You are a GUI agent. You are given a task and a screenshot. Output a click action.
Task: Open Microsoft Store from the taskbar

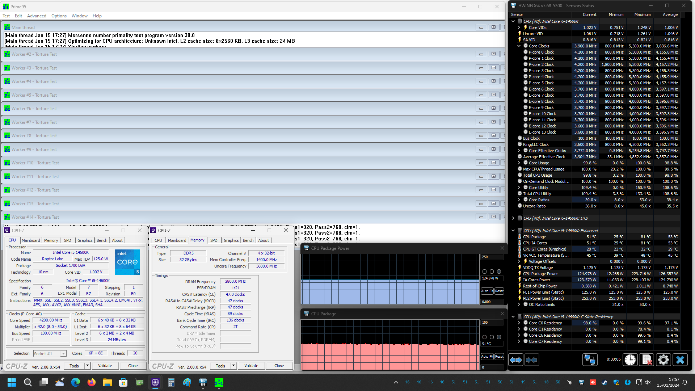pos(123,382)
